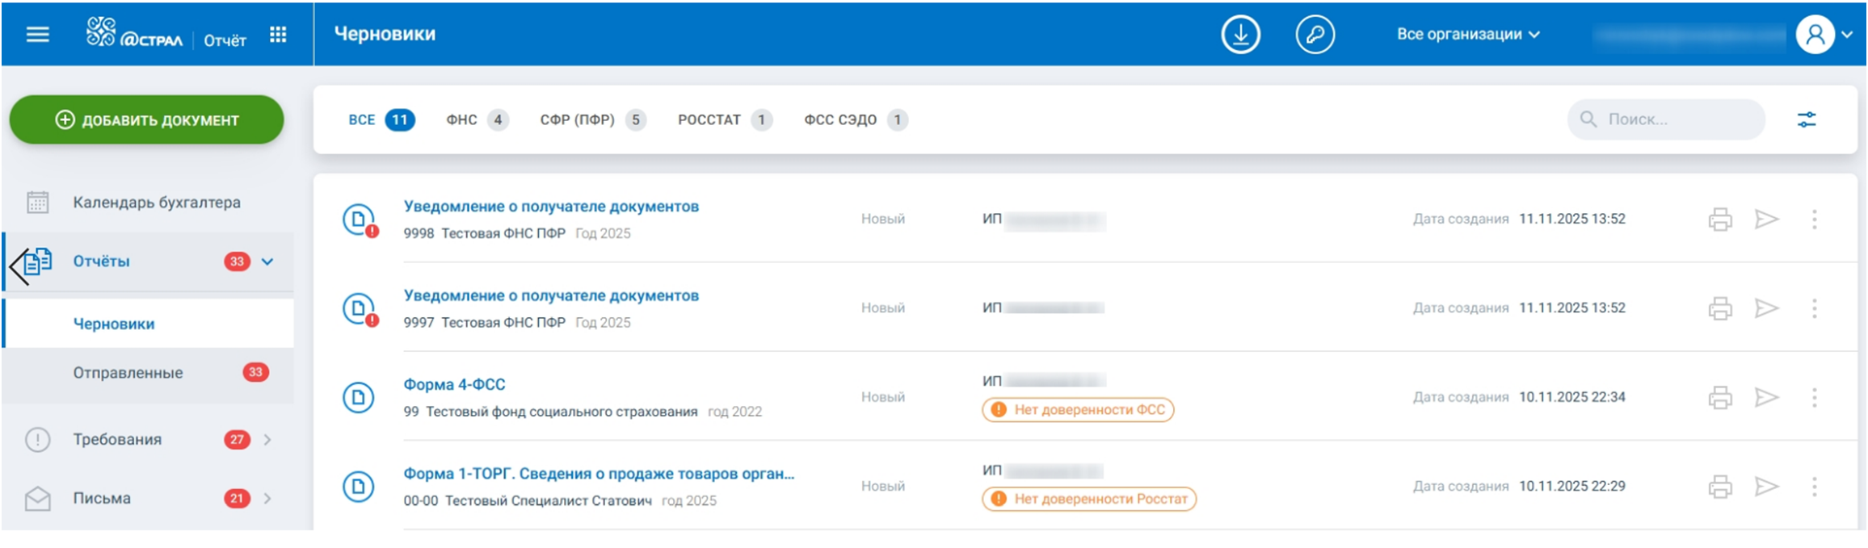Print the Форма 4-ФСС draft
This screenshot has width=1868, height=548.
point(1720,397)
